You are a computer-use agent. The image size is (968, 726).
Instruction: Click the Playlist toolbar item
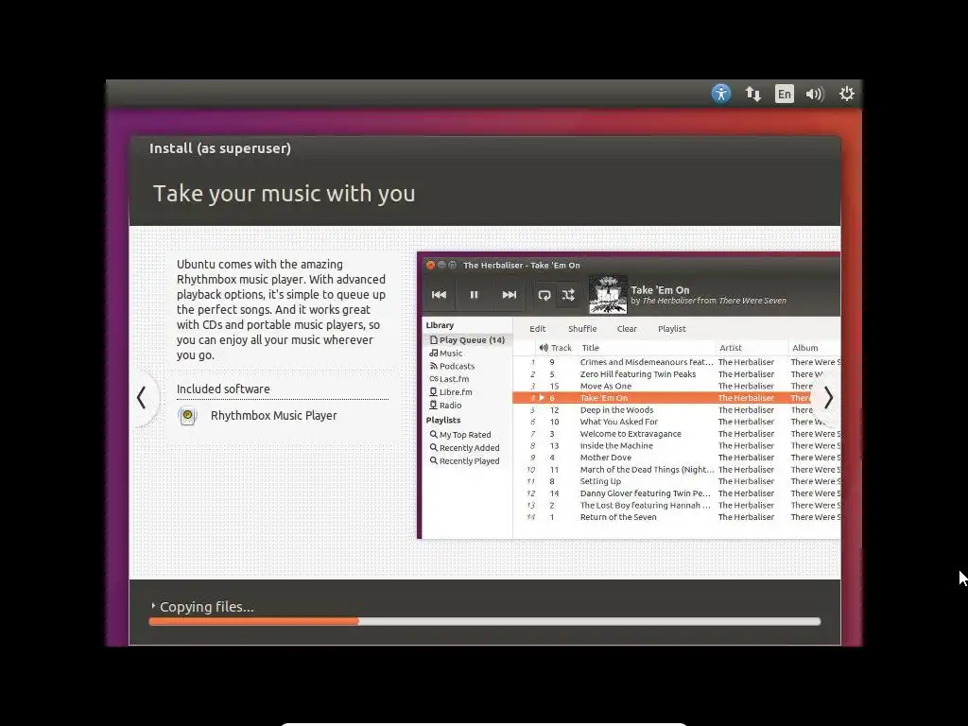(672, 329)
